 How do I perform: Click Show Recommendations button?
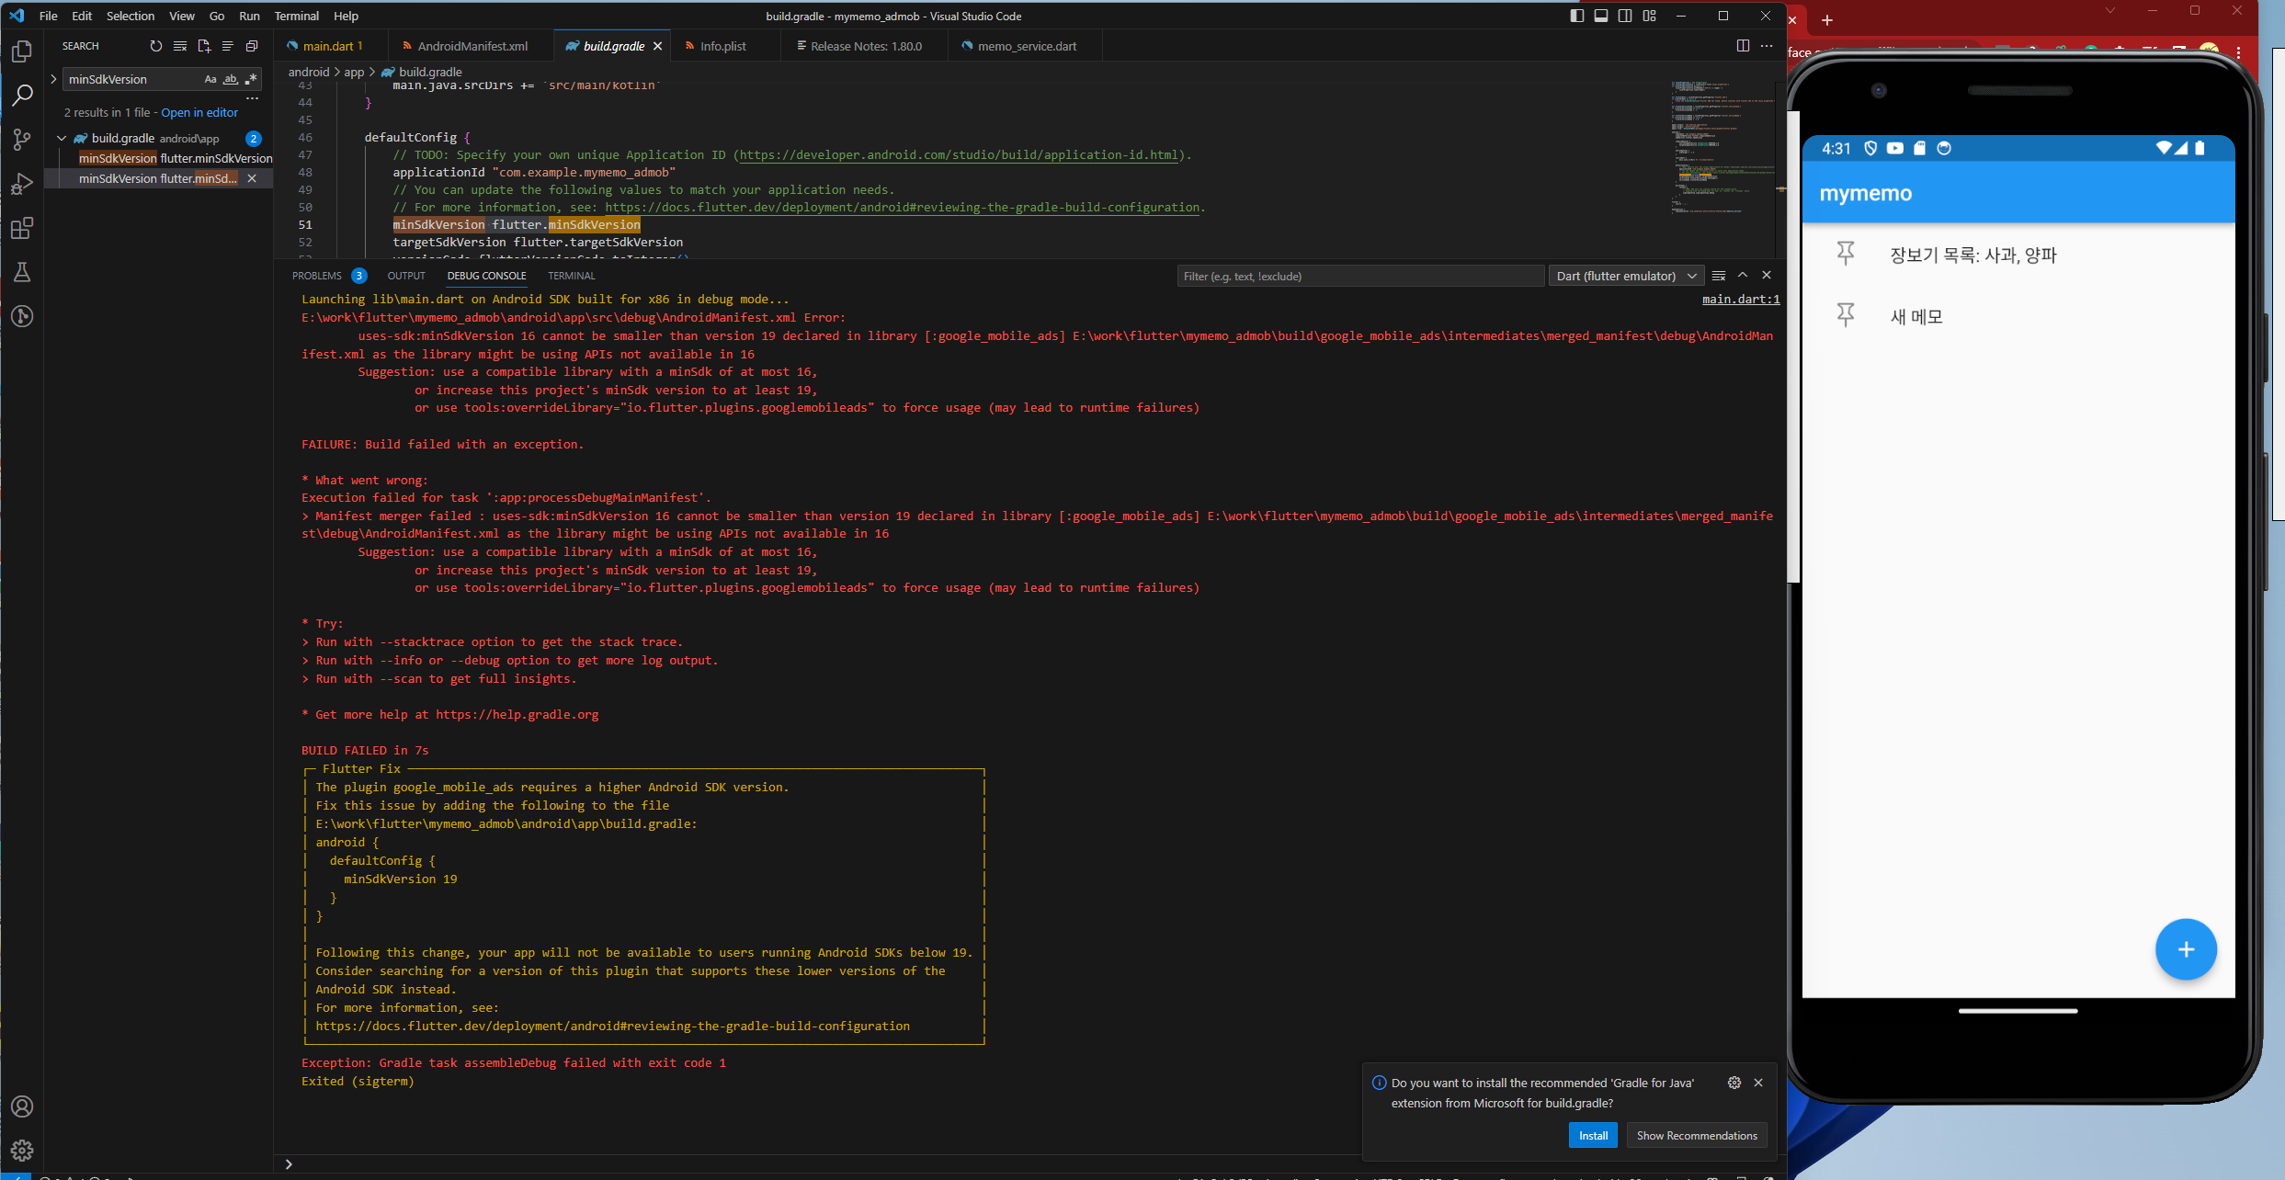(x=1697, y=1135)
